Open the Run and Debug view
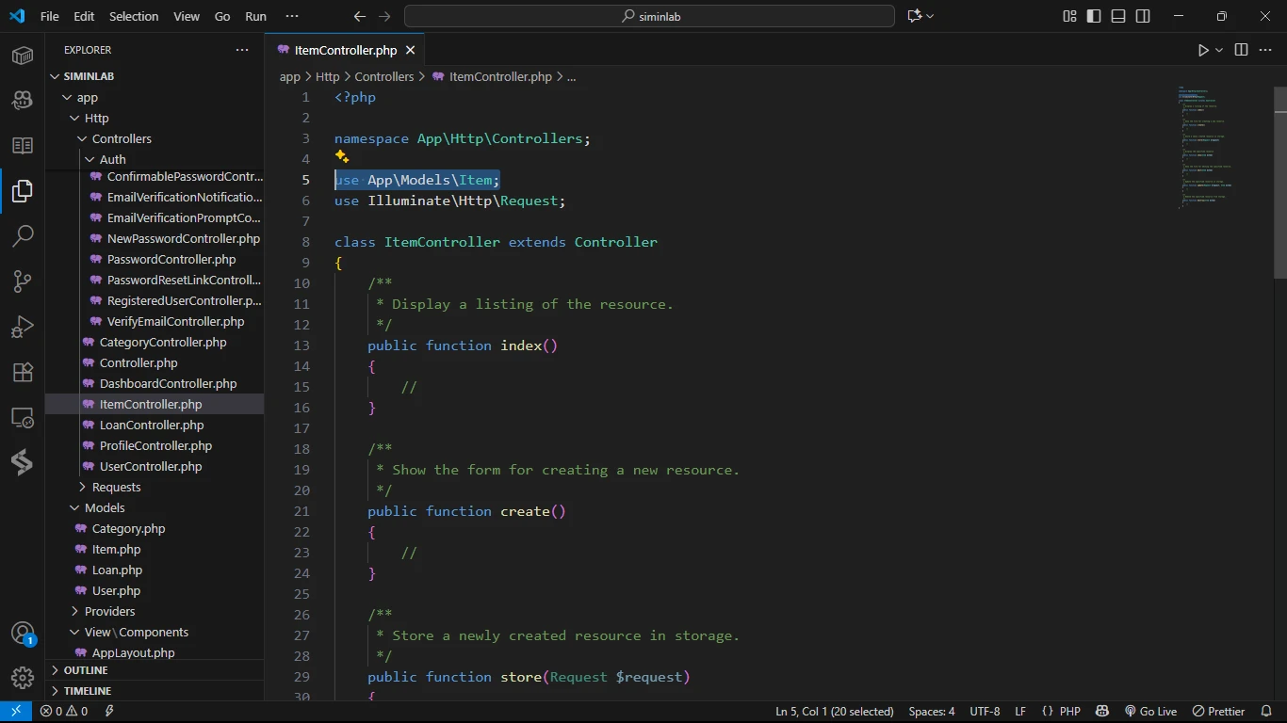 [23, 327]
